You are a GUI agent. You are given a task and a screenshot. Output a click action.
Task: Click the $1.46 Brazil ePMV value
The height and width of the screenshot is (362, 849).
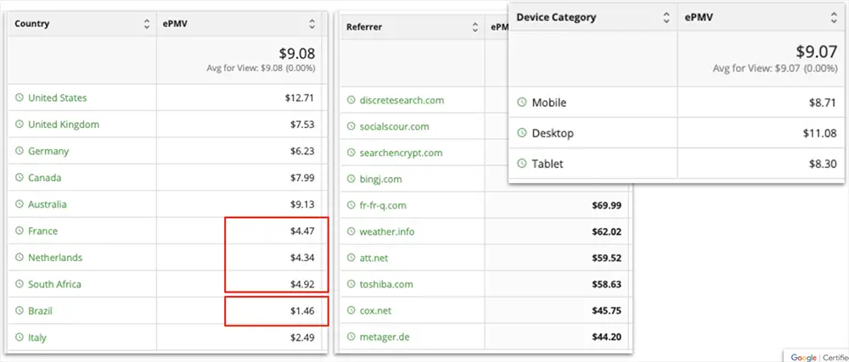click(301, 311)
